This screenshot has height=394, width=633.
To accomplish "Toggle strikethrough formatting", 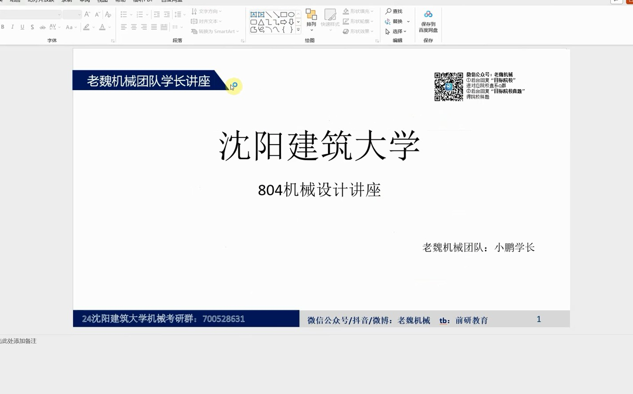I will coord(43,27).
